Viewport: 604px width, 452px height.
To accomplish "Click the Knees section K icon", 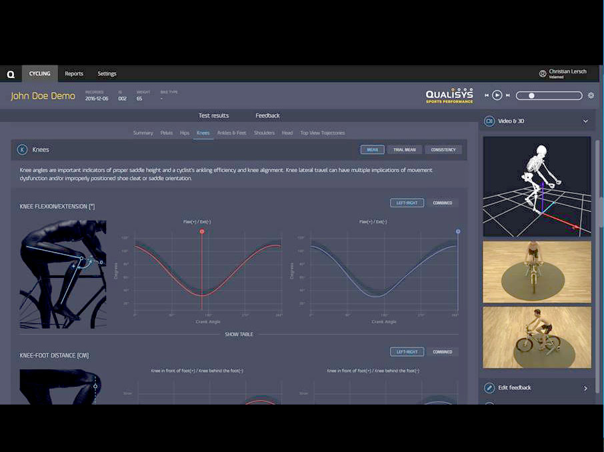I will click(22, 149).
